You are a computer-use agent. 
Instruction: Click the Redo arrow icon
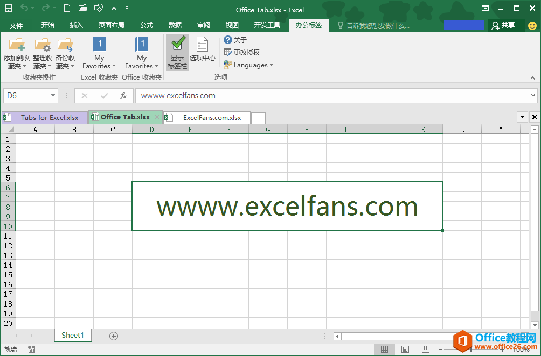tap(46, 8)
